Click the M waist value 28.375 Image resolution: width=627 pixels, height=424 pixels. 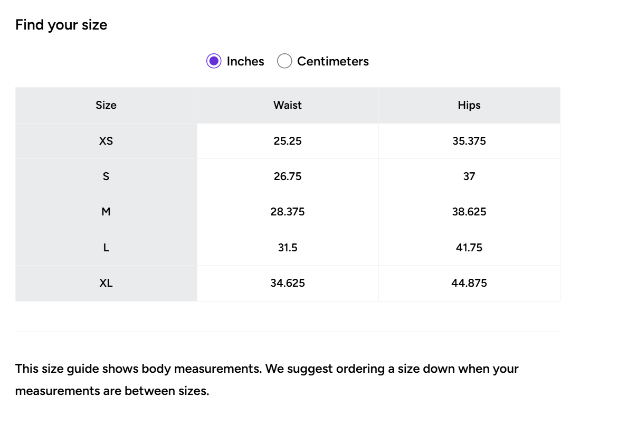(x=288, y=212)
